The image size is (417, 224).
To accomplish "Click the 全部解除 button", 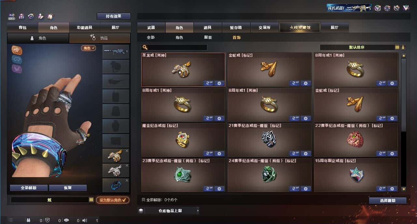I will pos(29,188).
